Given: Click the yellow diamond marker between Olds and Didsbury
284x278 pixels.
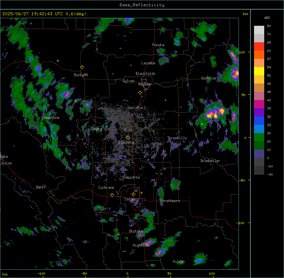Looking at the screenshot, I should click(128, 138).
